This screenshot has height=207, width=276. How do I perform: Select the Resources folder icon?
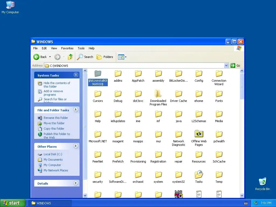pyautogui.click(x=199, y=154)
